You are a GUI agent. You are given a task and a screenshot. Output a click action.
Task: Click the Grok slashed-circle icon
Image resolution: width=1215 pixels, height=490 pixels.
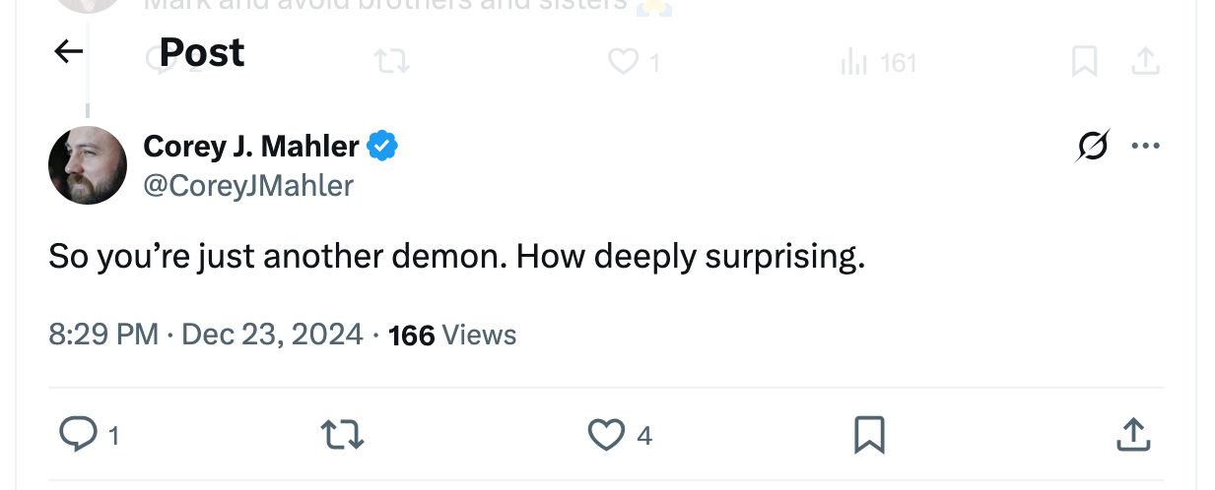[x=1092, y=147]
